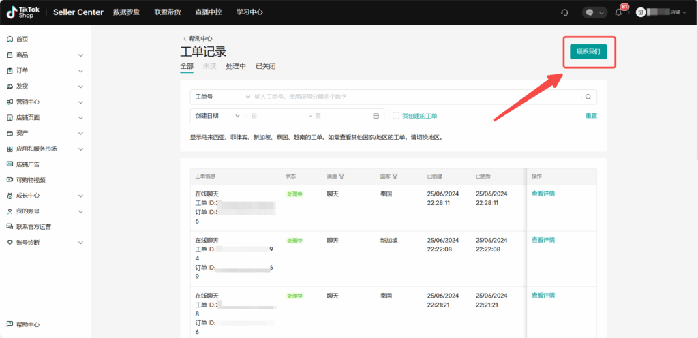Click the ticket number search input field
The width and height of the screenshot is (698, 338).
(418, 97)
